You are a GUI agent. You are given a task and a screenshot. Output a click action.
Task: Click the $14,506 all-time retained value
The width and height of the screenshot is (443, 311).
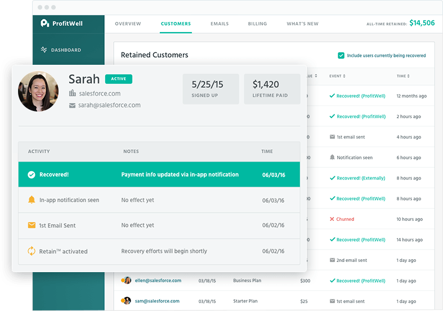pos(422,23)
